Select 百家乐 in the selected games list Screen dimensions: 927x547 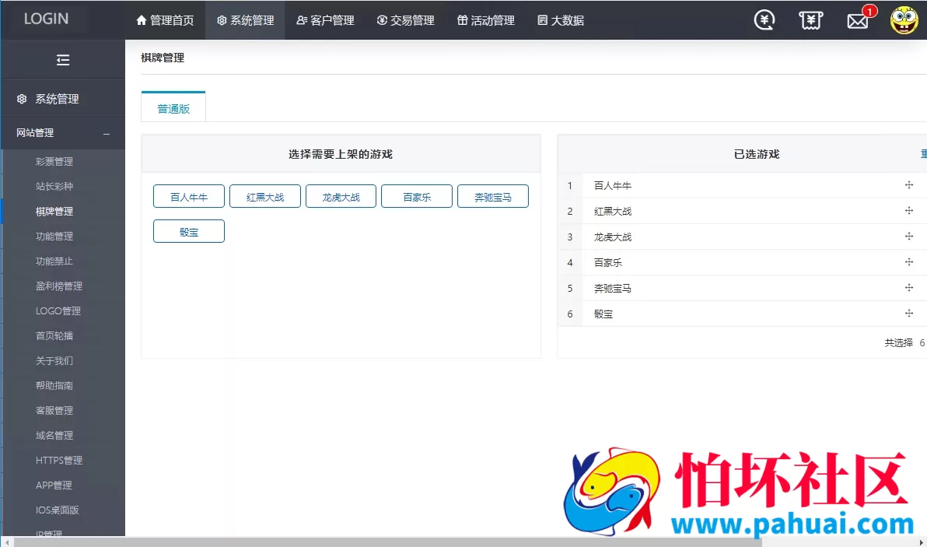coord(607,262)
